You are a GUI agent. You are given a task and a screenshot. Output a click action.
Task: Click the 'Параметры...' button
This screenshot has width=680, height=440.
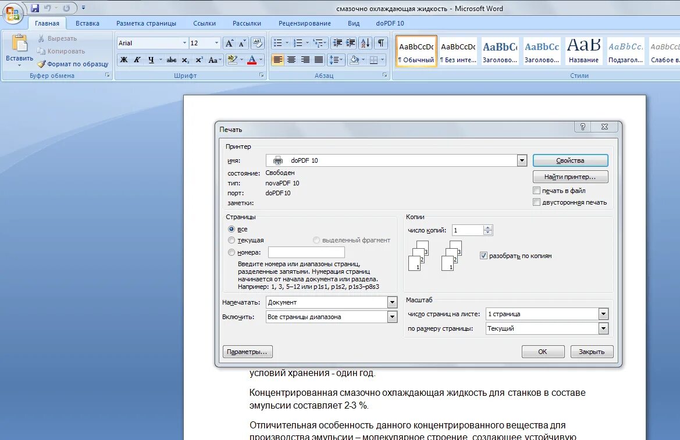click(x=248, y=352)
